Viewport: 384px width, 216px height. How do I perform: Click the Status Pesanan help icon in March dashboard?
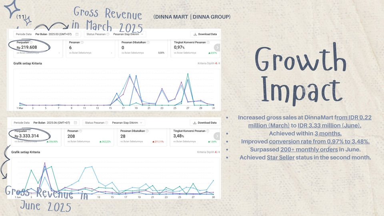pyautogui.click(x=108, y=34)
